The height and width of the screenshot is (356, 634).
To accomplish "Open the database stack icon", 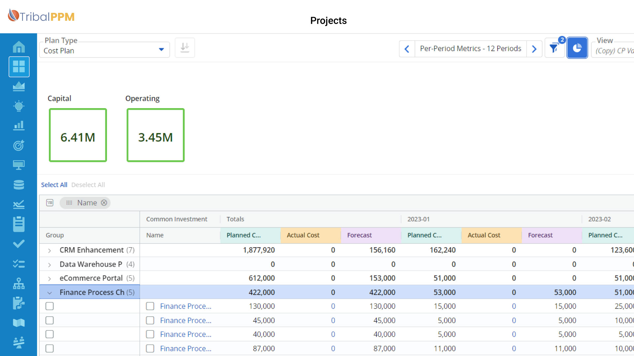I will (19, 185).
